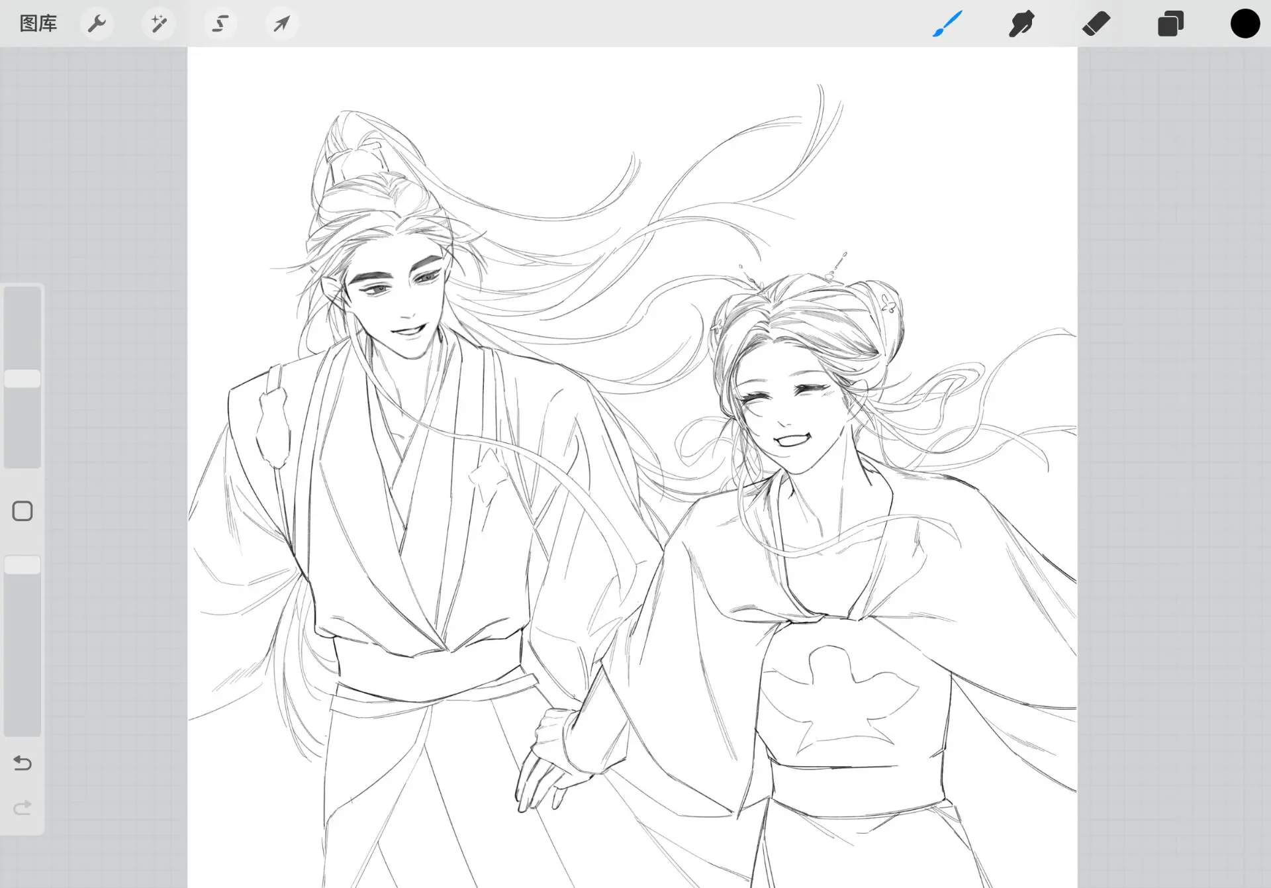Open the Adjustments magic wand menu

[158, 24]
